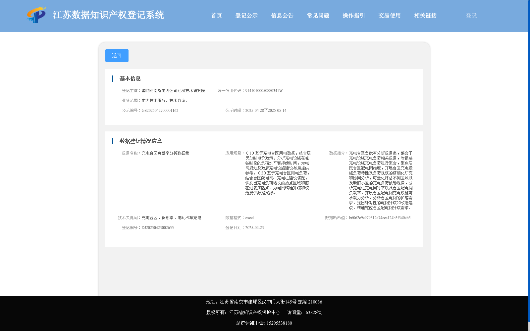Viewport: 530px width, 331px height.
Task: Select registrant 国网河南省电力公司经济技术研究院
Action: (174, 91)
